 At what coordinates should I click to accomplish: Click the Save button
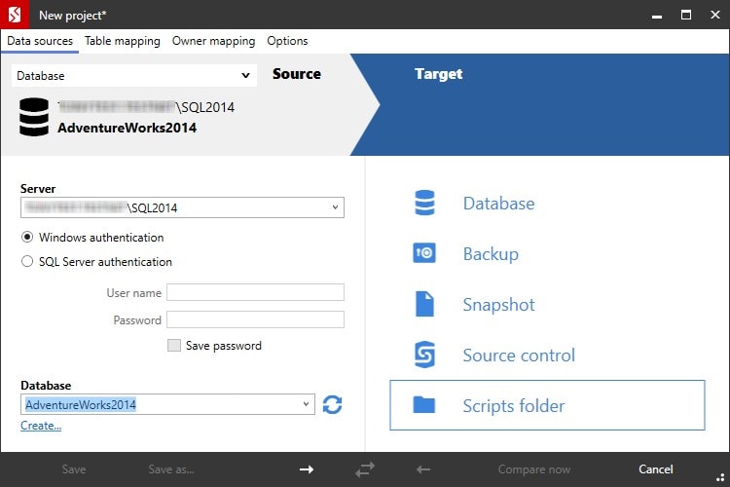74,469
